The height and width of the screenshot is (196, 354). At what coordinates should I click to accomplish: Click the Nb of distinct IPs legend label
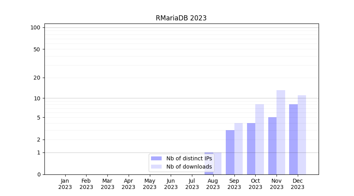click(189, 158)
